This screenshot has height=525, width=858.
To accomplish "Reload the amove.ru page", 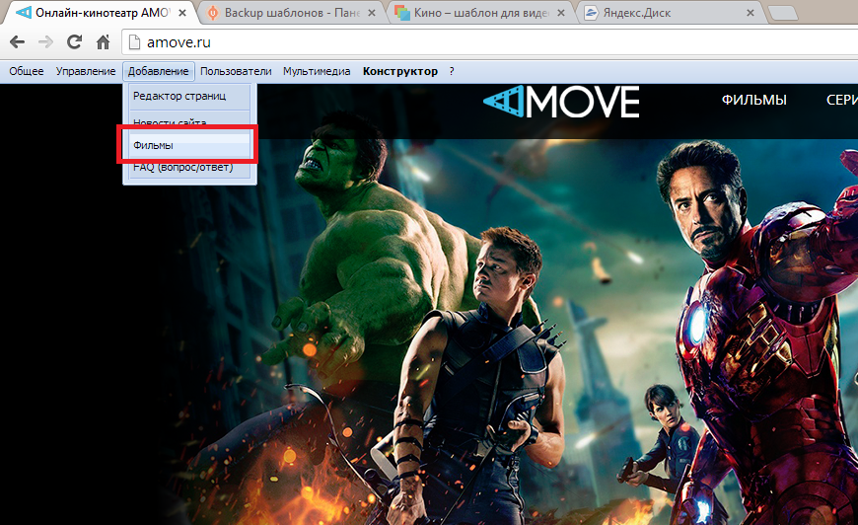I will [74, 42].
